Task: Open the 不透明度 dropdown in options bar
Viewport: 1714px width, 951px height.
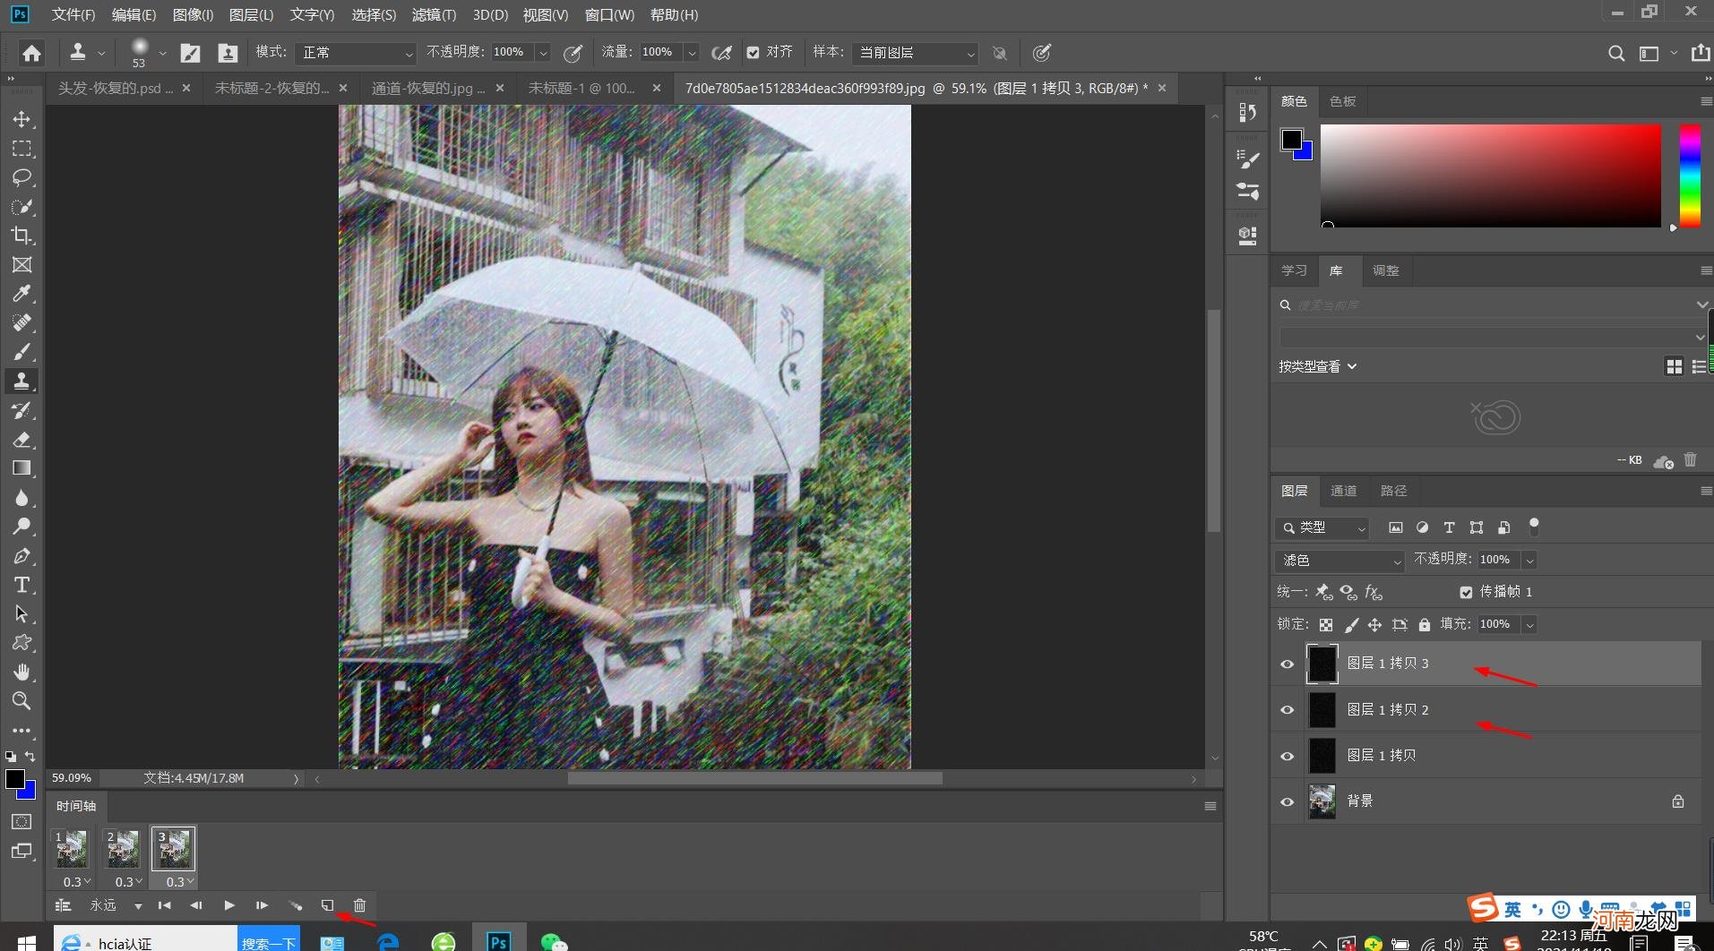Action: click(x=543, y=53)
